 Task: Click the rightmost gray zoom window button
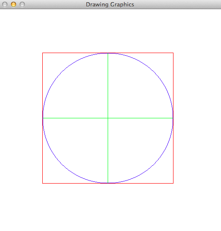click(22, 4)
